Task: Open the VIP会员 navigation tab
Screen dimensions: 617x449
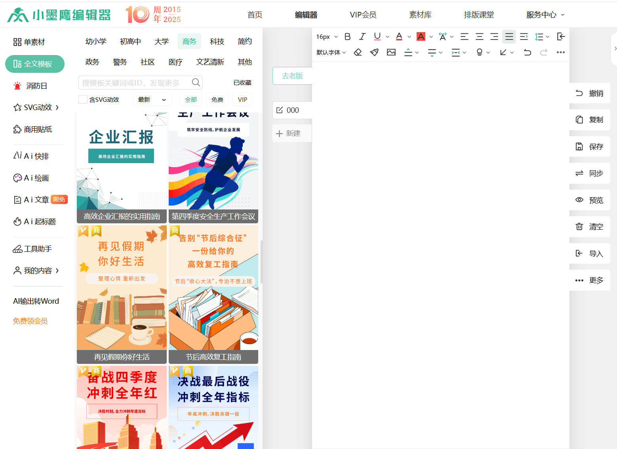Action: (363, 15)
